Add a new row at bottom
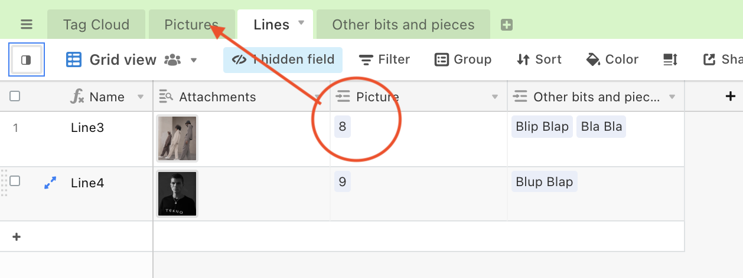The height and width of the screenshot is (278, 743). click(17, 237)
